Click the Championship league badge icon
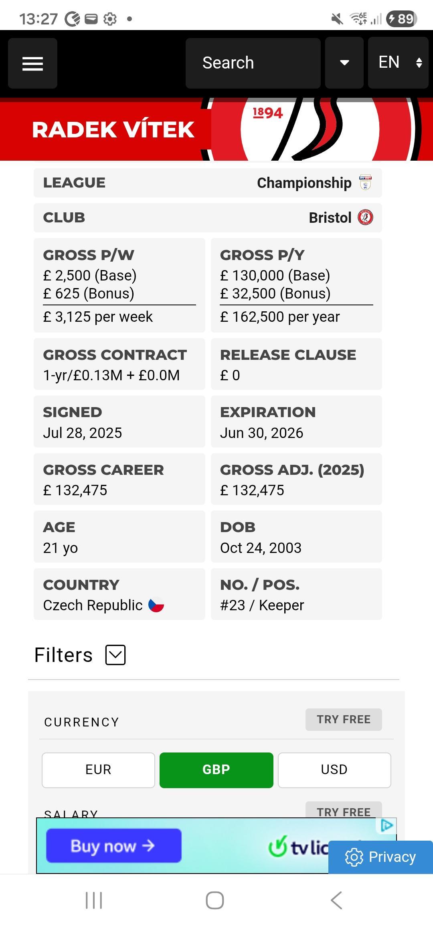 click(x=365, y=183)
